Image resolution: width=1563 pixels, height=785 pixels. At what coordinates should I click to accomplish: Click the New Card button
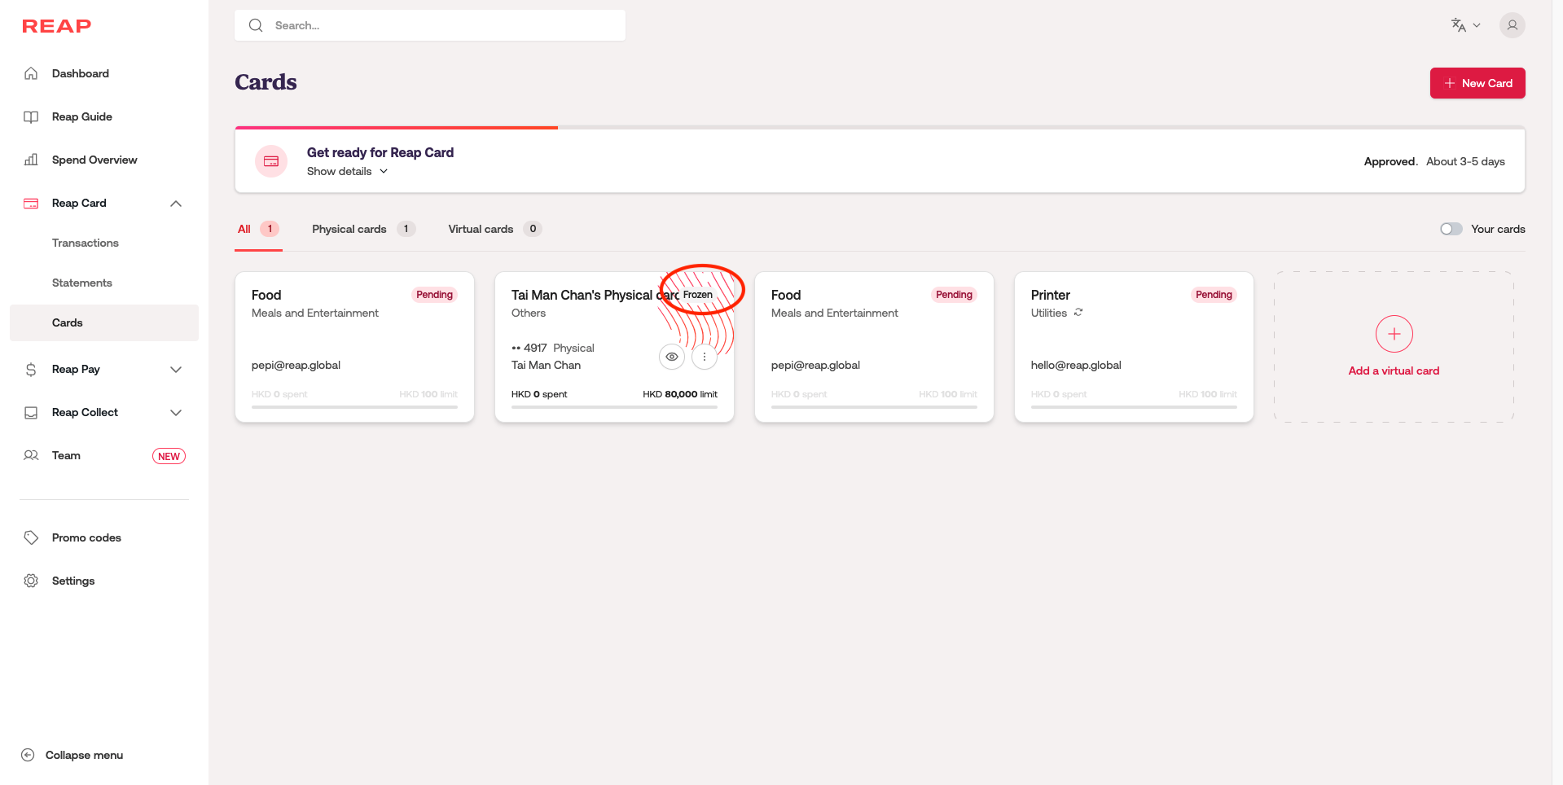click(1477, 83)
